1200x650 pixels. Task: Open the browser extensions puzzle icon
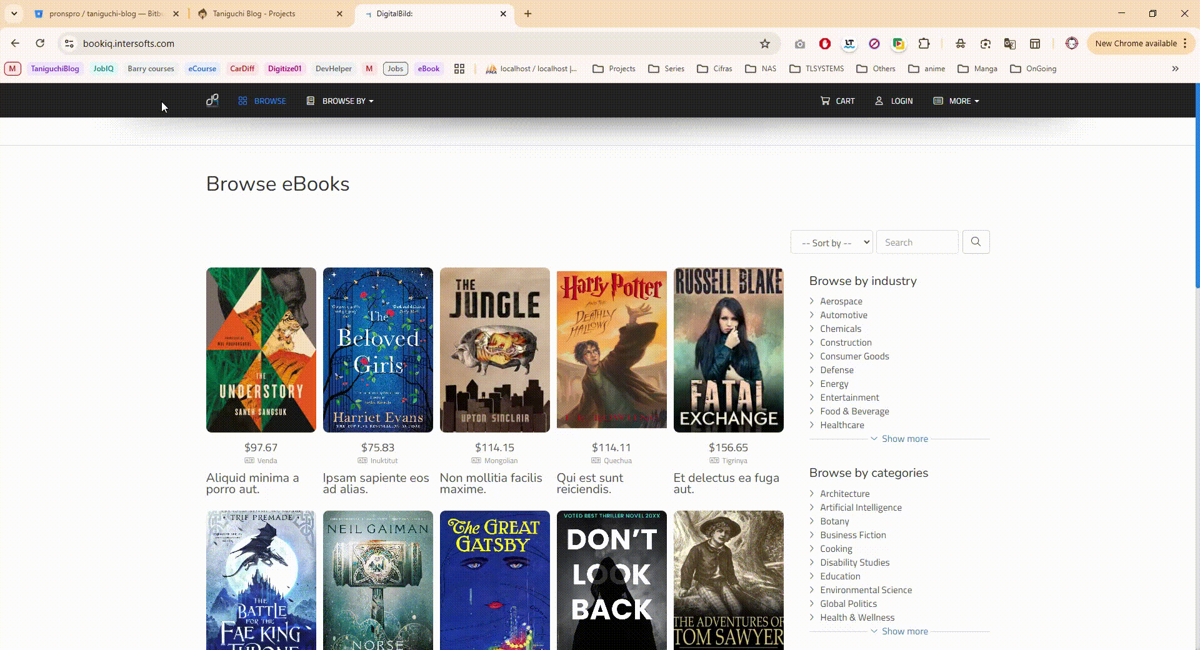coord(924,44)
